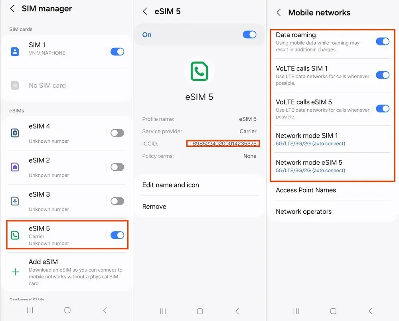
Task: Turn off VoLTE calls eSIM 5
Action: pos(383,108)
